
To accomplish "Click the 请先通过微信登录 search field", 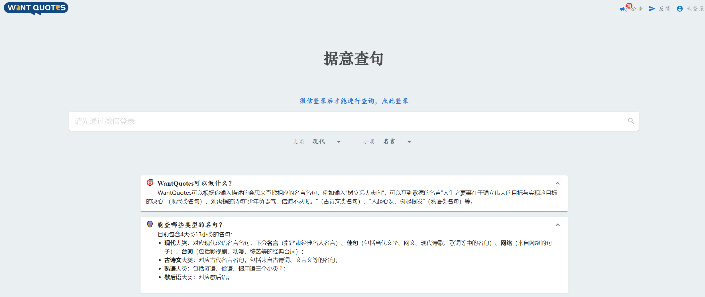I will click(x=342, y=121).
